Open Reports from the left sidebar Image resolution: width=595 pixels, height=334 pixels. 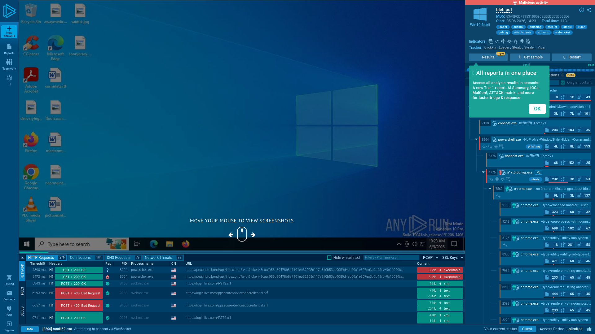(x=9, y=49)
